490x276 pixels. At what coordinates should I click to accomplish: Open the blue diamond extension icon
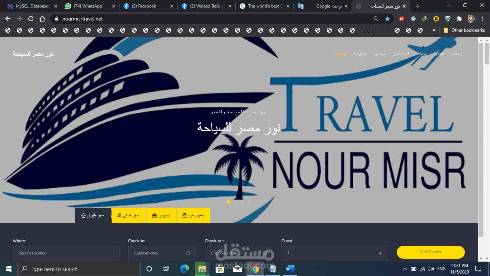click(448, 19)
